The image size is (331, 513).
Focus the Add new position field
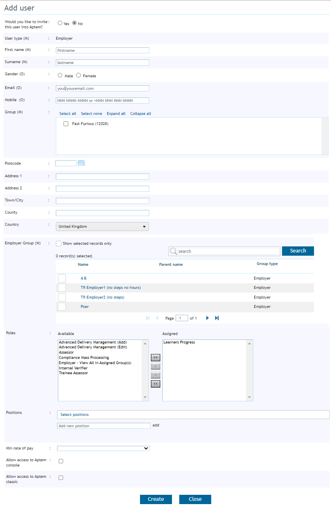pyautogui.click(x=104, y=426)
